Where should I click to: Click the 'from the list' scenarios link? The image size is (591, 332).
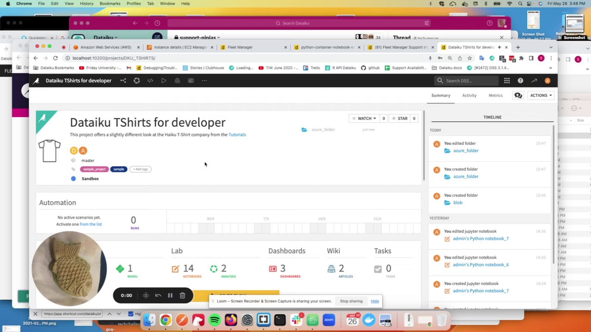pos(90,224)
